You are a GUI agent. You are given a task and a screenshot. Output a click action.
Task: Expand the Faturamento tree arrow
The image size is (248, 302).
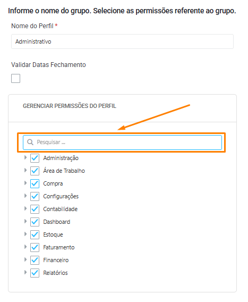tap(25, 247)
